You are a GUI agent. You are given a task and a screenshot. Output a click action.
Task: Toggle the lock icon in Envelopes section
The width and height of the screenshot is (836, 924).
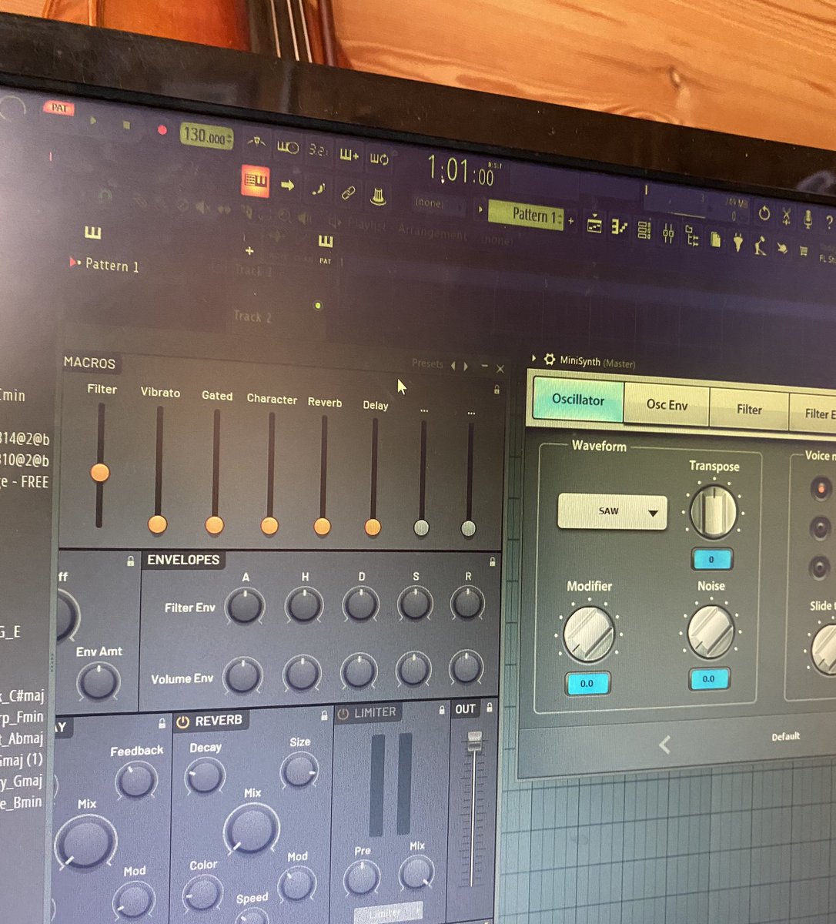click(493, 562)
